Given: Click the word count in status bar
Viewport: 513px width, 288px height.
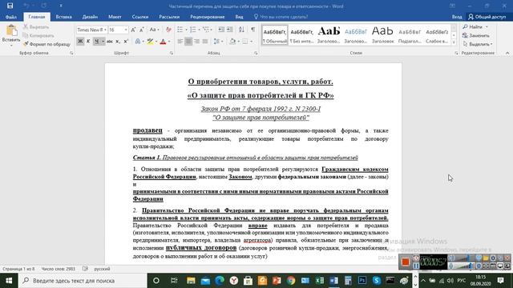Looking at the screenshot, I should (x=59, y=269).
